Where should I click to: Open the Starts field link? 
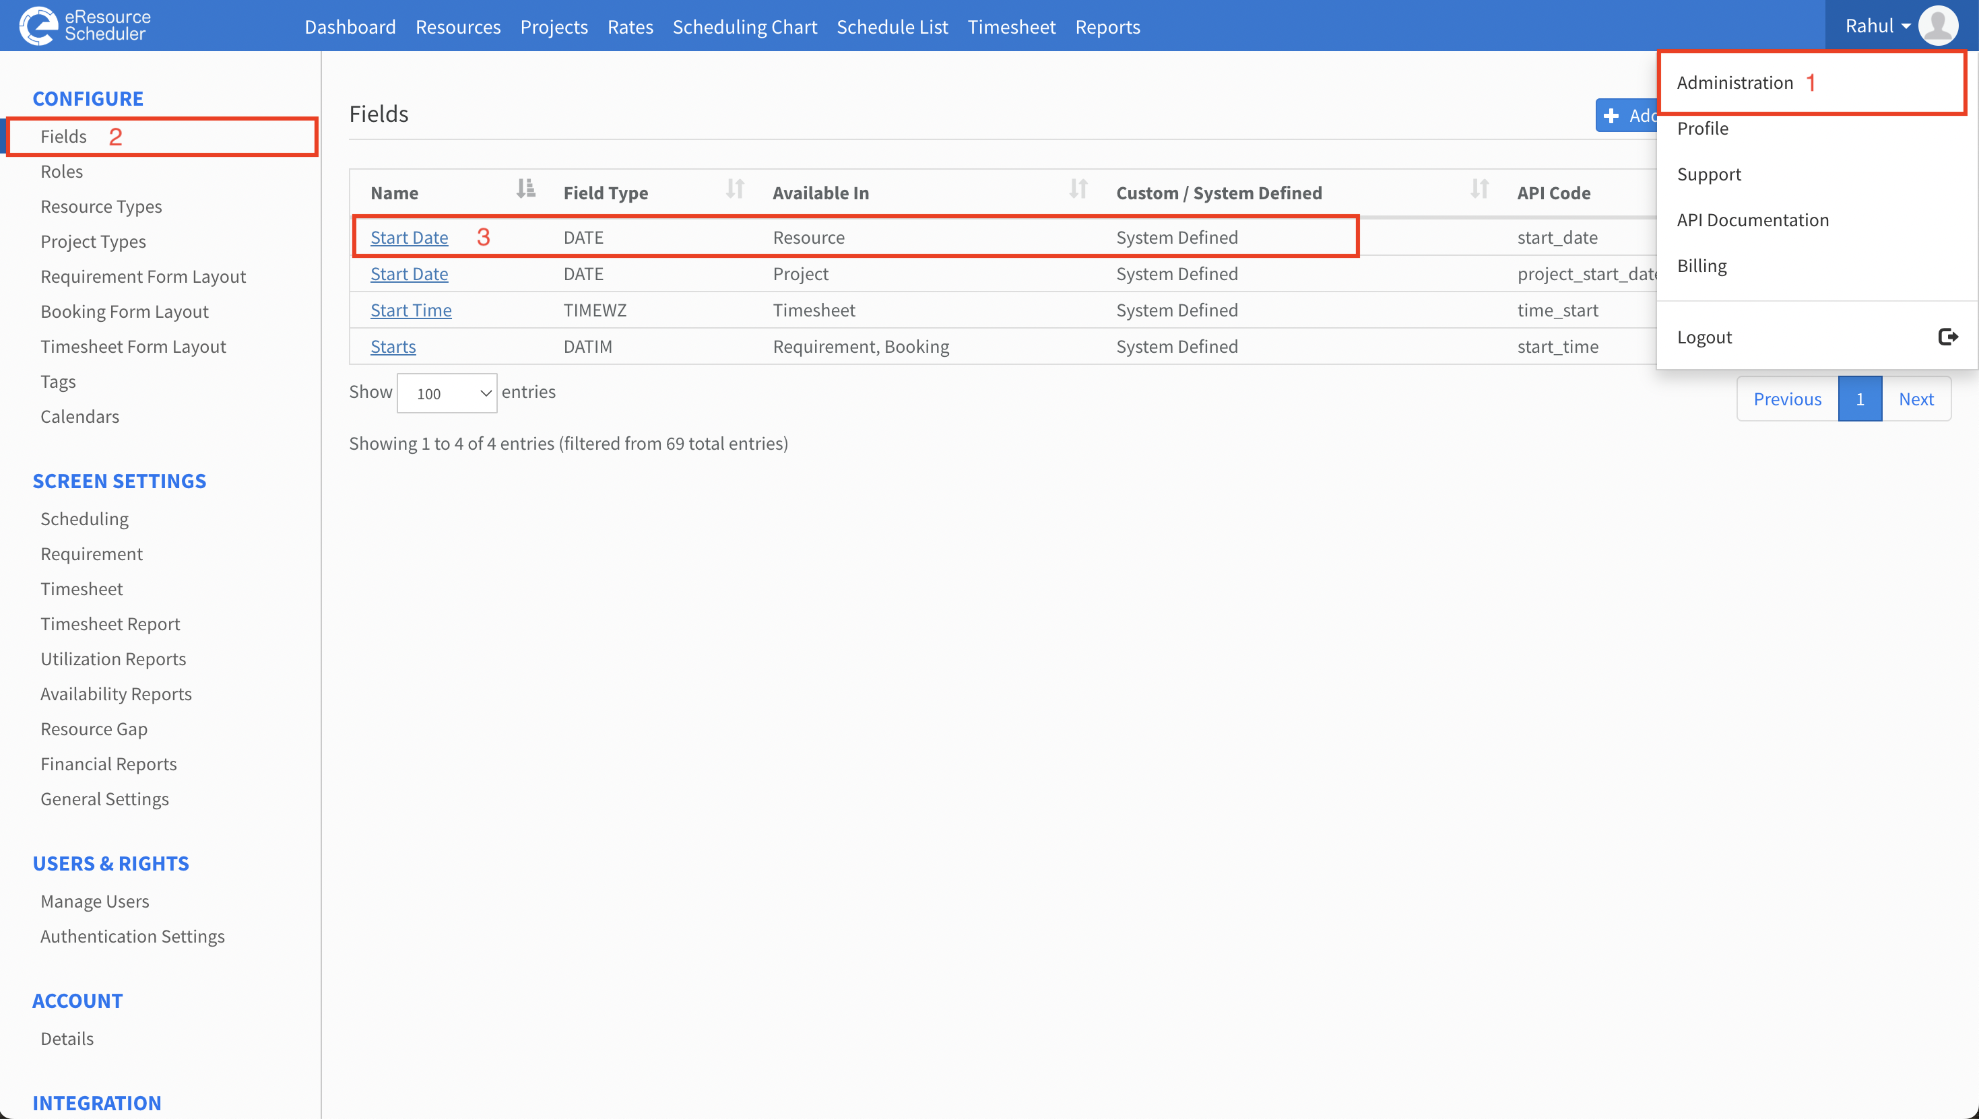393,347
